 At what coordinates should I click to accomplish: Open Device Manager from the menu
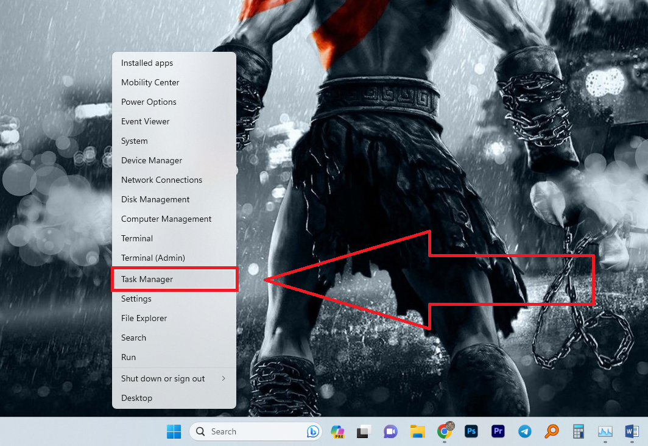click(152, 160)
